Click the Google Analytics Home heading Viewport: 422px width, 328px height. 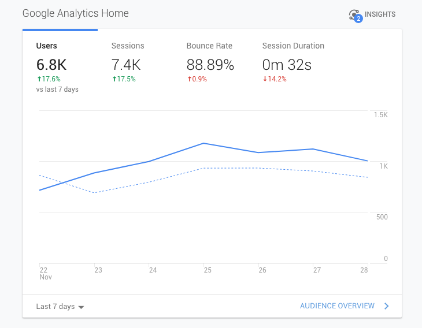point(75,13)
